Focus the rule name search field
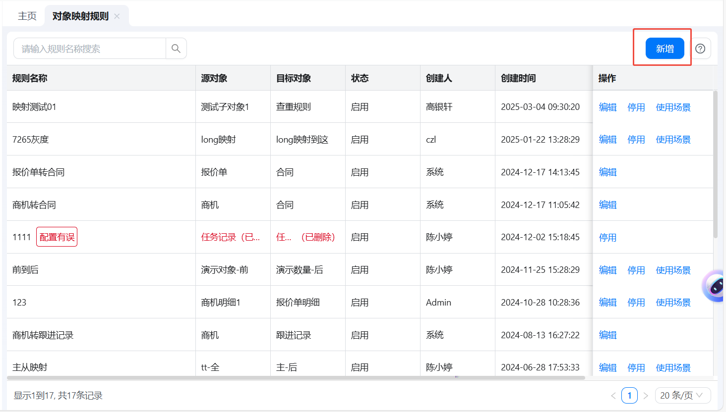726x412 pixels. 90,49
